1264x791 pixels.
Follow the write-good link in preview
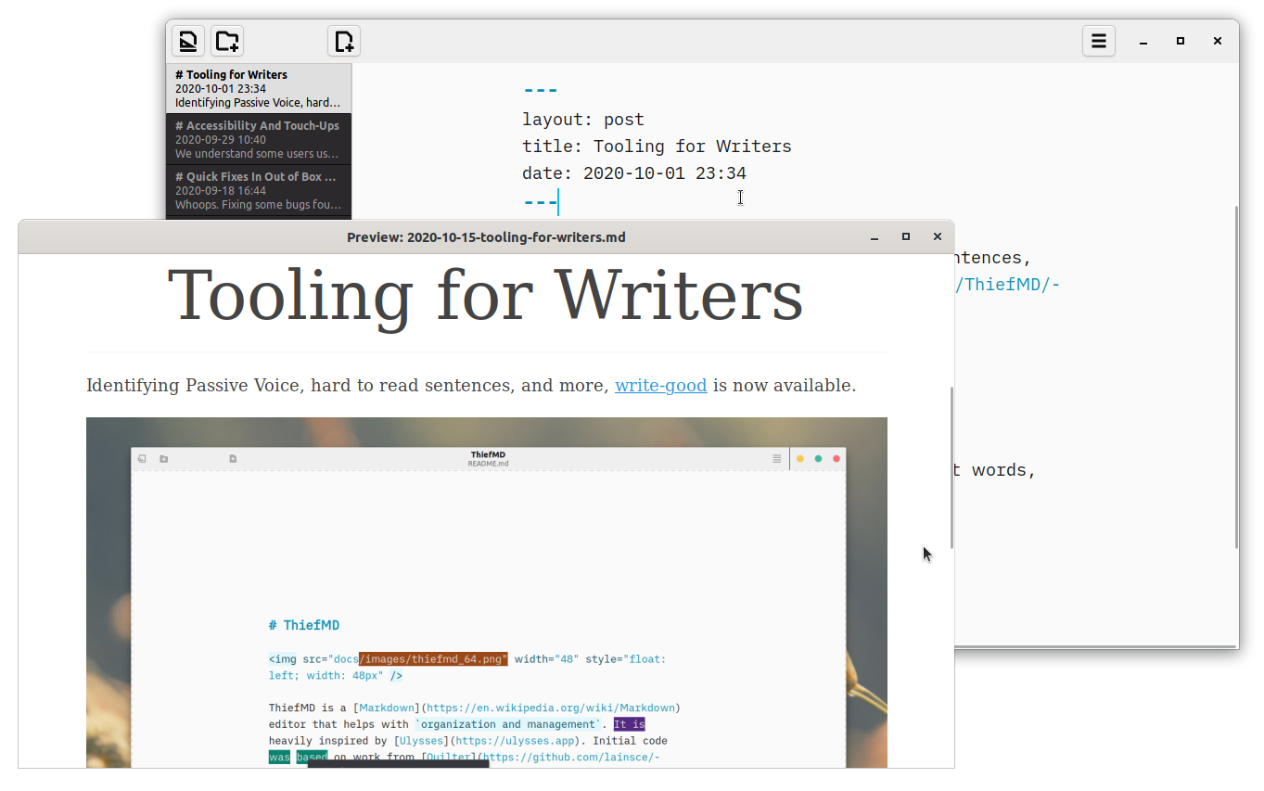pos(660,385)
